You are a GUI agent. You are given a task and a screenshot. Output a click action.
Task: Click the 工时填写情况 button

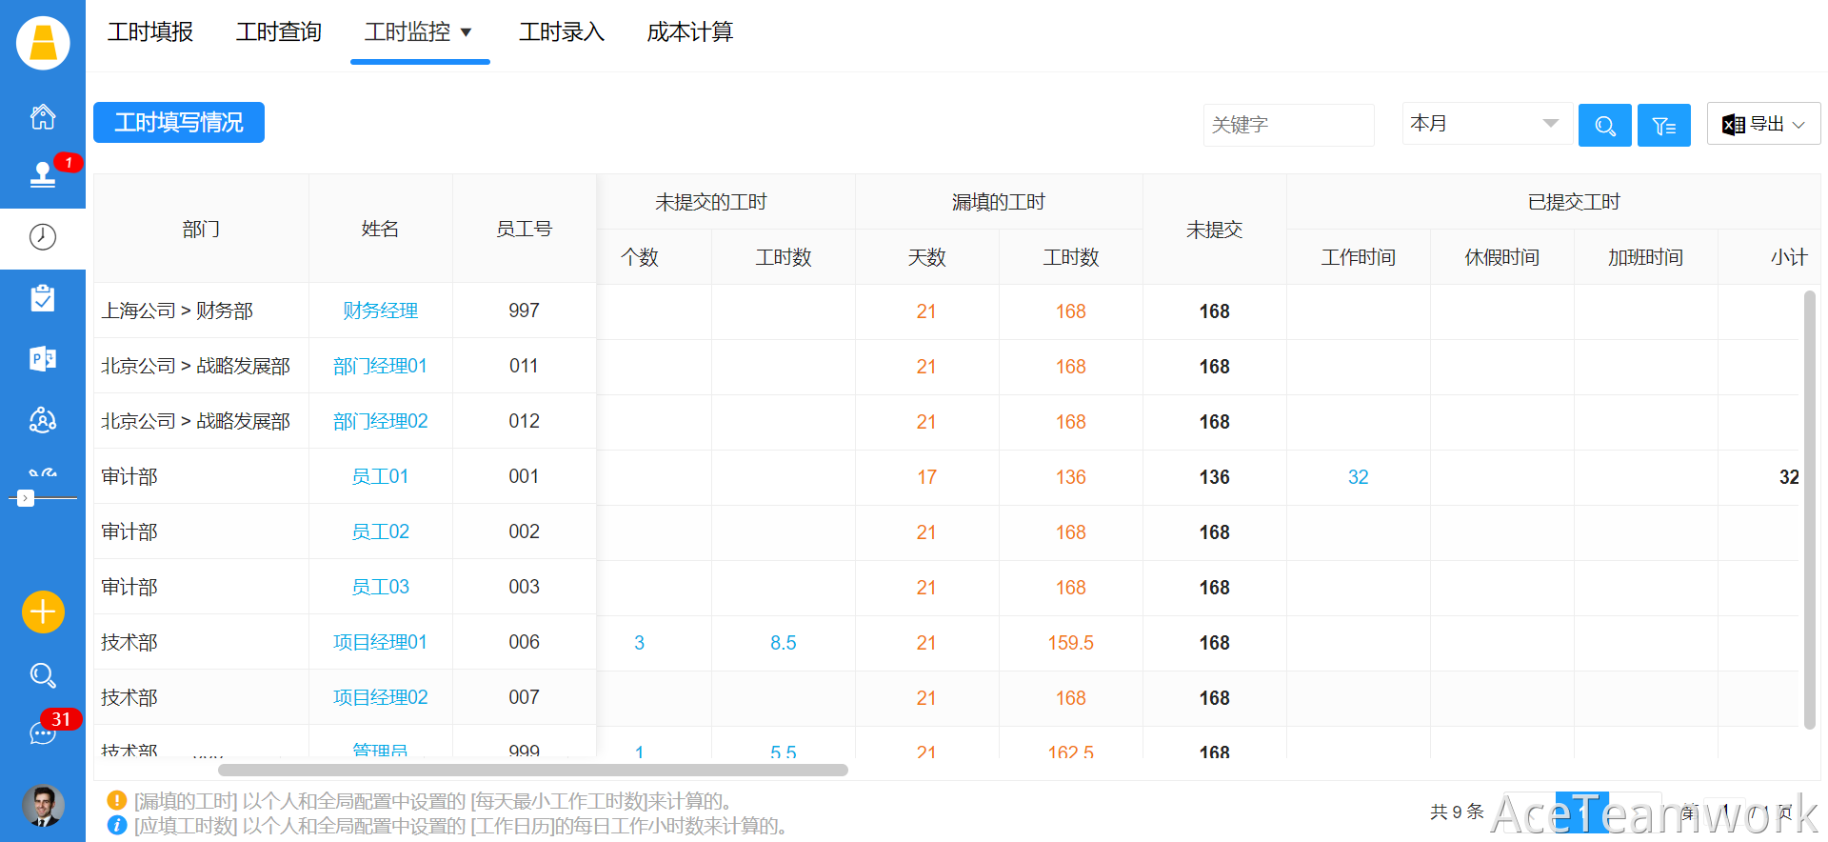pos(179,123)
